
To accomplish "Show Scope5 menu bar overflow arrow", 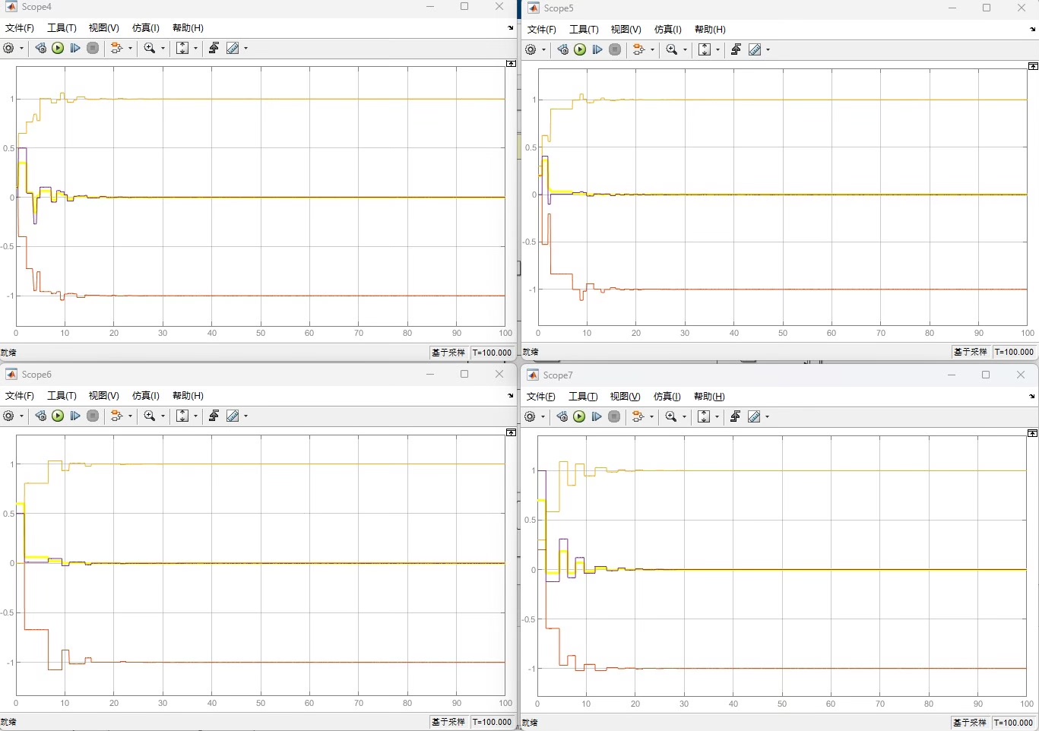I will 1033,29.
